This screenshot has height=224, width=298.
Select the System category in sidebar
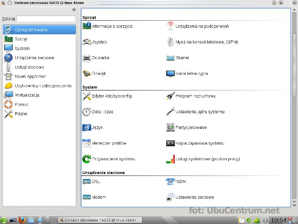(x=39, y=49)
